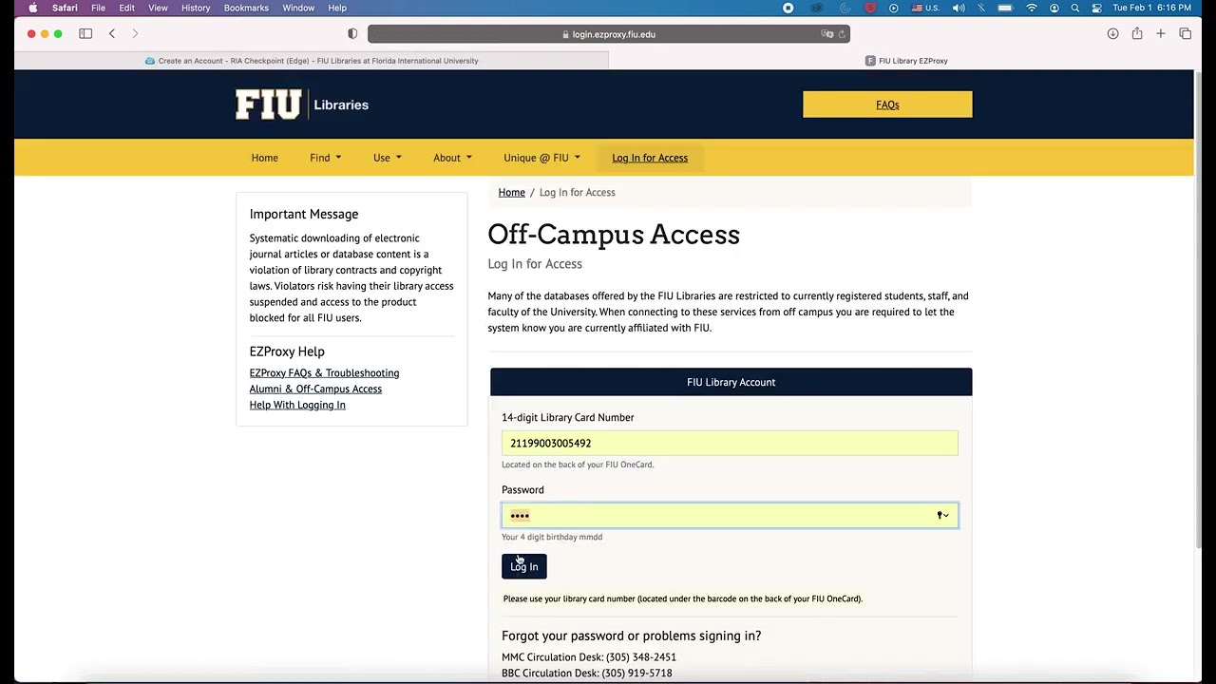Open the Safari menu
Image resolution: width=1216 pixels, height=684 pixels.
pyautogui.click(x=65, y=8)
